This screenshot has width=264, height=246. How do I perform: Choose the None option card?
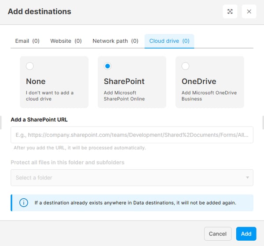click(54, 82)
